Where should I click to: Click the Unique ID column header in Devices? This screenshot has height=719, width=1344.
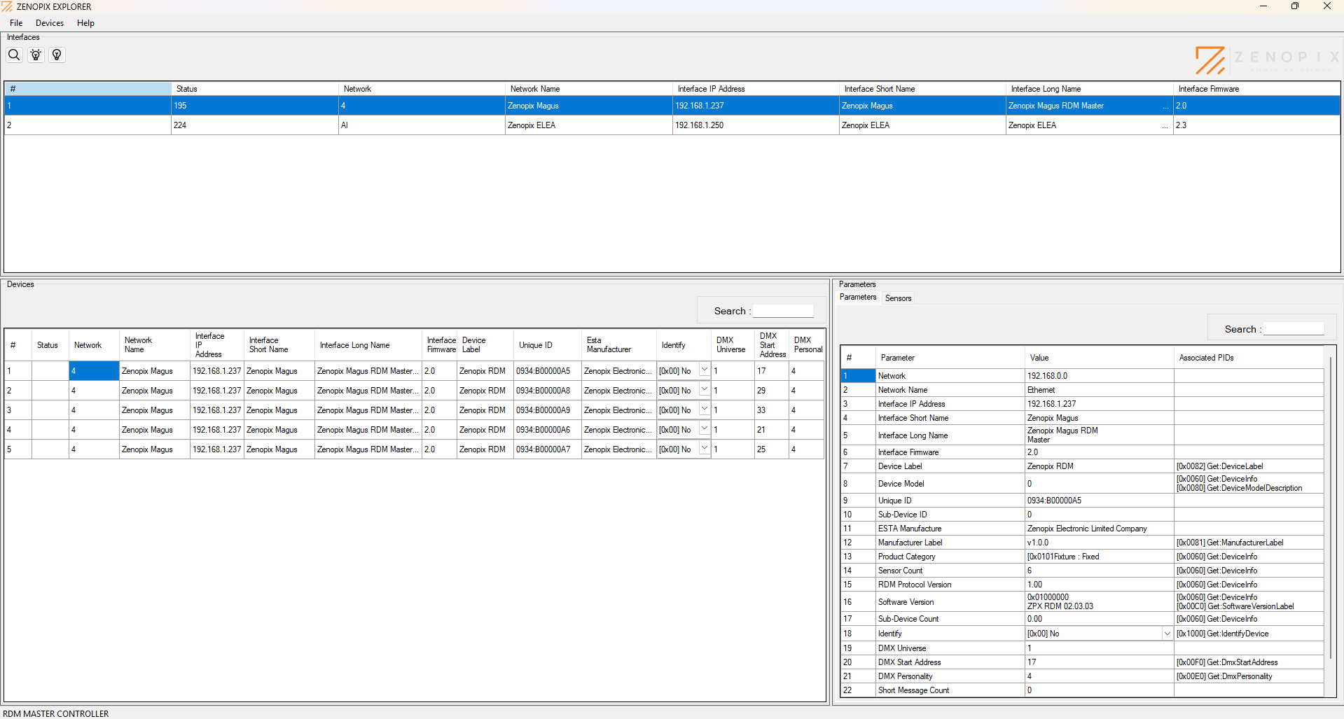pos(547,345)
